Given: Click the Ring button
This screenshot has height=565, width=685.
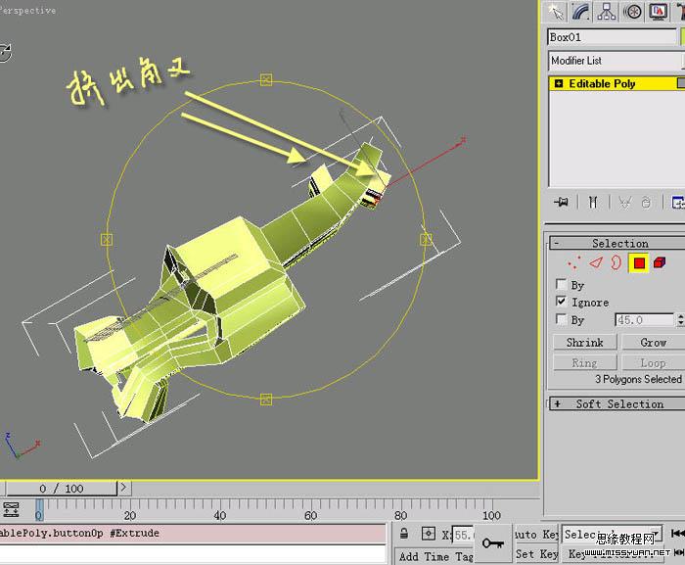Looking at the screenshot, I should pyautogui.click(x=585, y=362).
